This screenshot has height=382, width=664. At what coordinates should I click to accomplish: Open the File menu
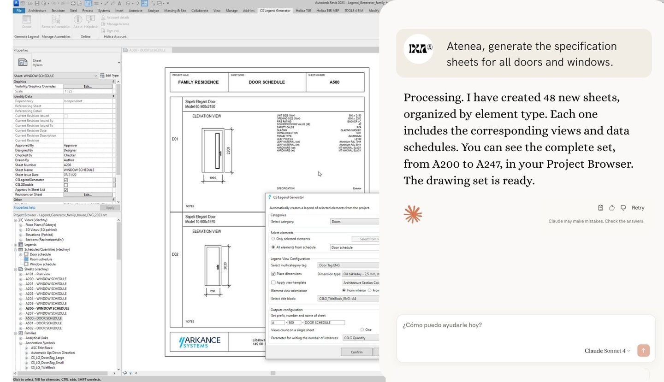coord(19,11)
